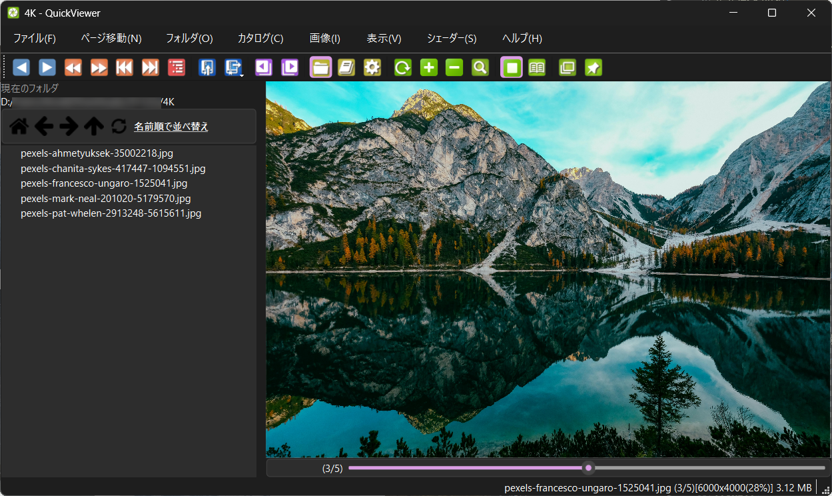Navigate to the previous image with blue arrow
The image size is (832, 496).
pyautogui.click(x=21, y=67)
